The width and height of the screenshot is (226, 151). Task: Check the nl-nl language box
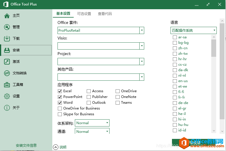(x=175, y=75)
